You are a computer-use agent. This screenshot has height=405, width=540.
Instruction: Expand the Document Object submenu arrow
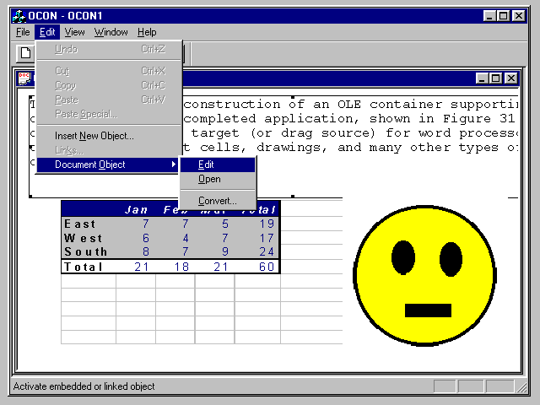point(174,165)
